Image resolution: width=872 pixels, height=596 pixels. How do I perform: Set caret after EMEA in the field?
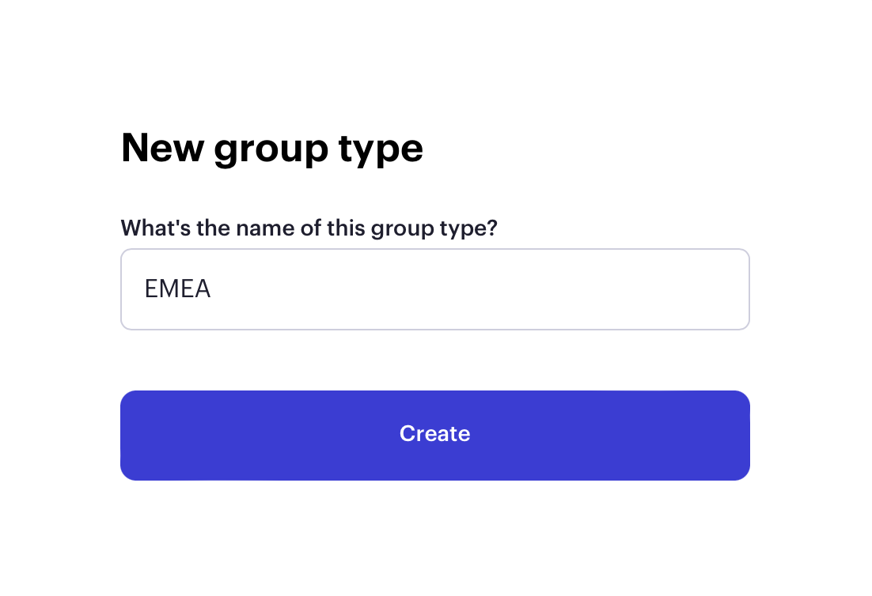pyautogui.click(x=214, y=289)
